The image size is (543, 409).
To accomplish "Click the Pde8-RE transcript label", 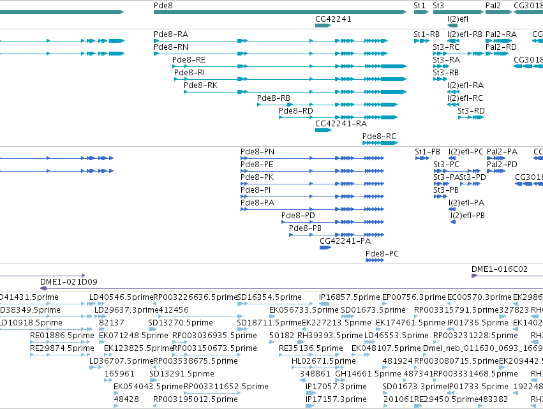I will (189, 60).
